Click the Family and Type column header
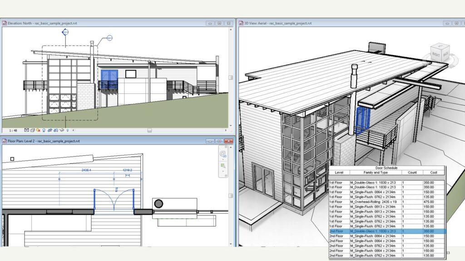The image size is (465, 261). click(x=375, y=172)
